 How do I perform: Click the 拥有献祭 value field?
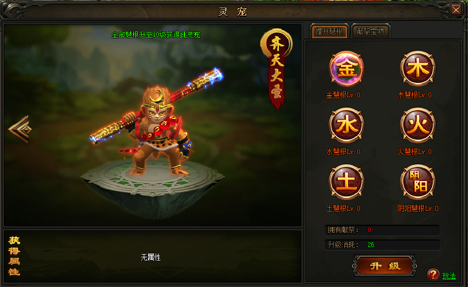[x=382, y=230]
